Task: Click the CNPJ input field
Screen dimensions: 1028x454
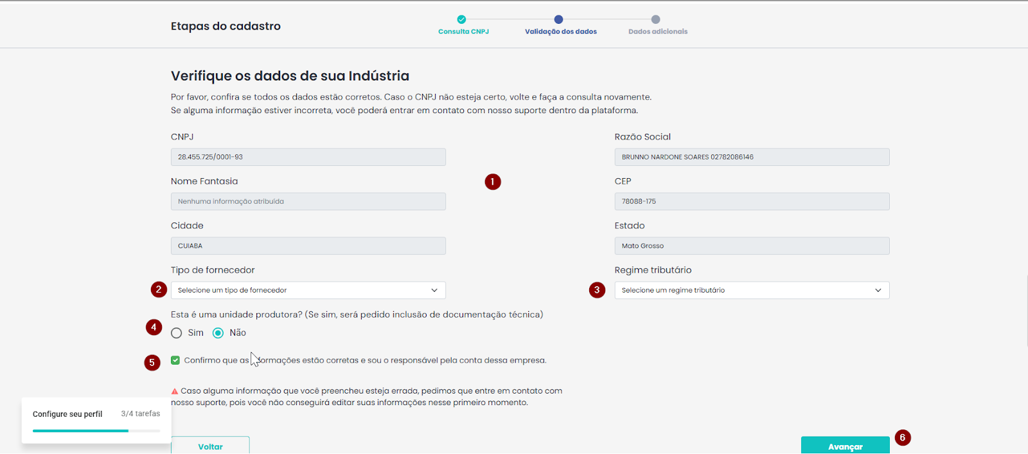Action: 308,157
